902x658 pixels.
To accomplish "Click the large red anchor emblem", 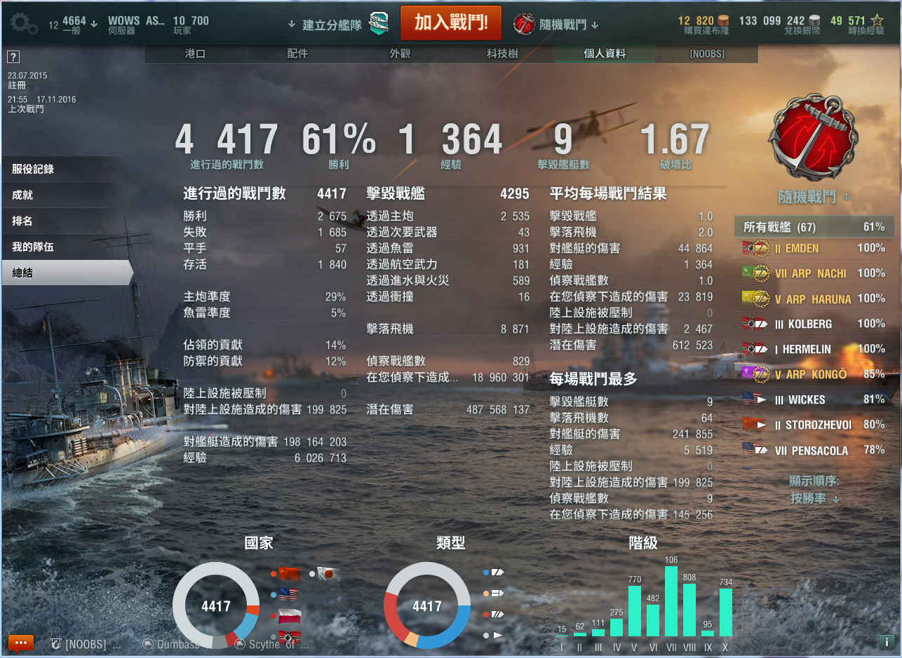I will 813,136.
